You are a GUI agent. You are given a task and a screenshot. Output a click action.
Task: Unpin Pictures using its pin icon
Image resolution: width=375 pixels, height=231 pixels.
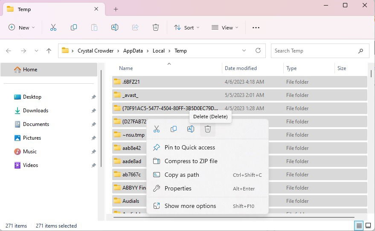point(93,138)
